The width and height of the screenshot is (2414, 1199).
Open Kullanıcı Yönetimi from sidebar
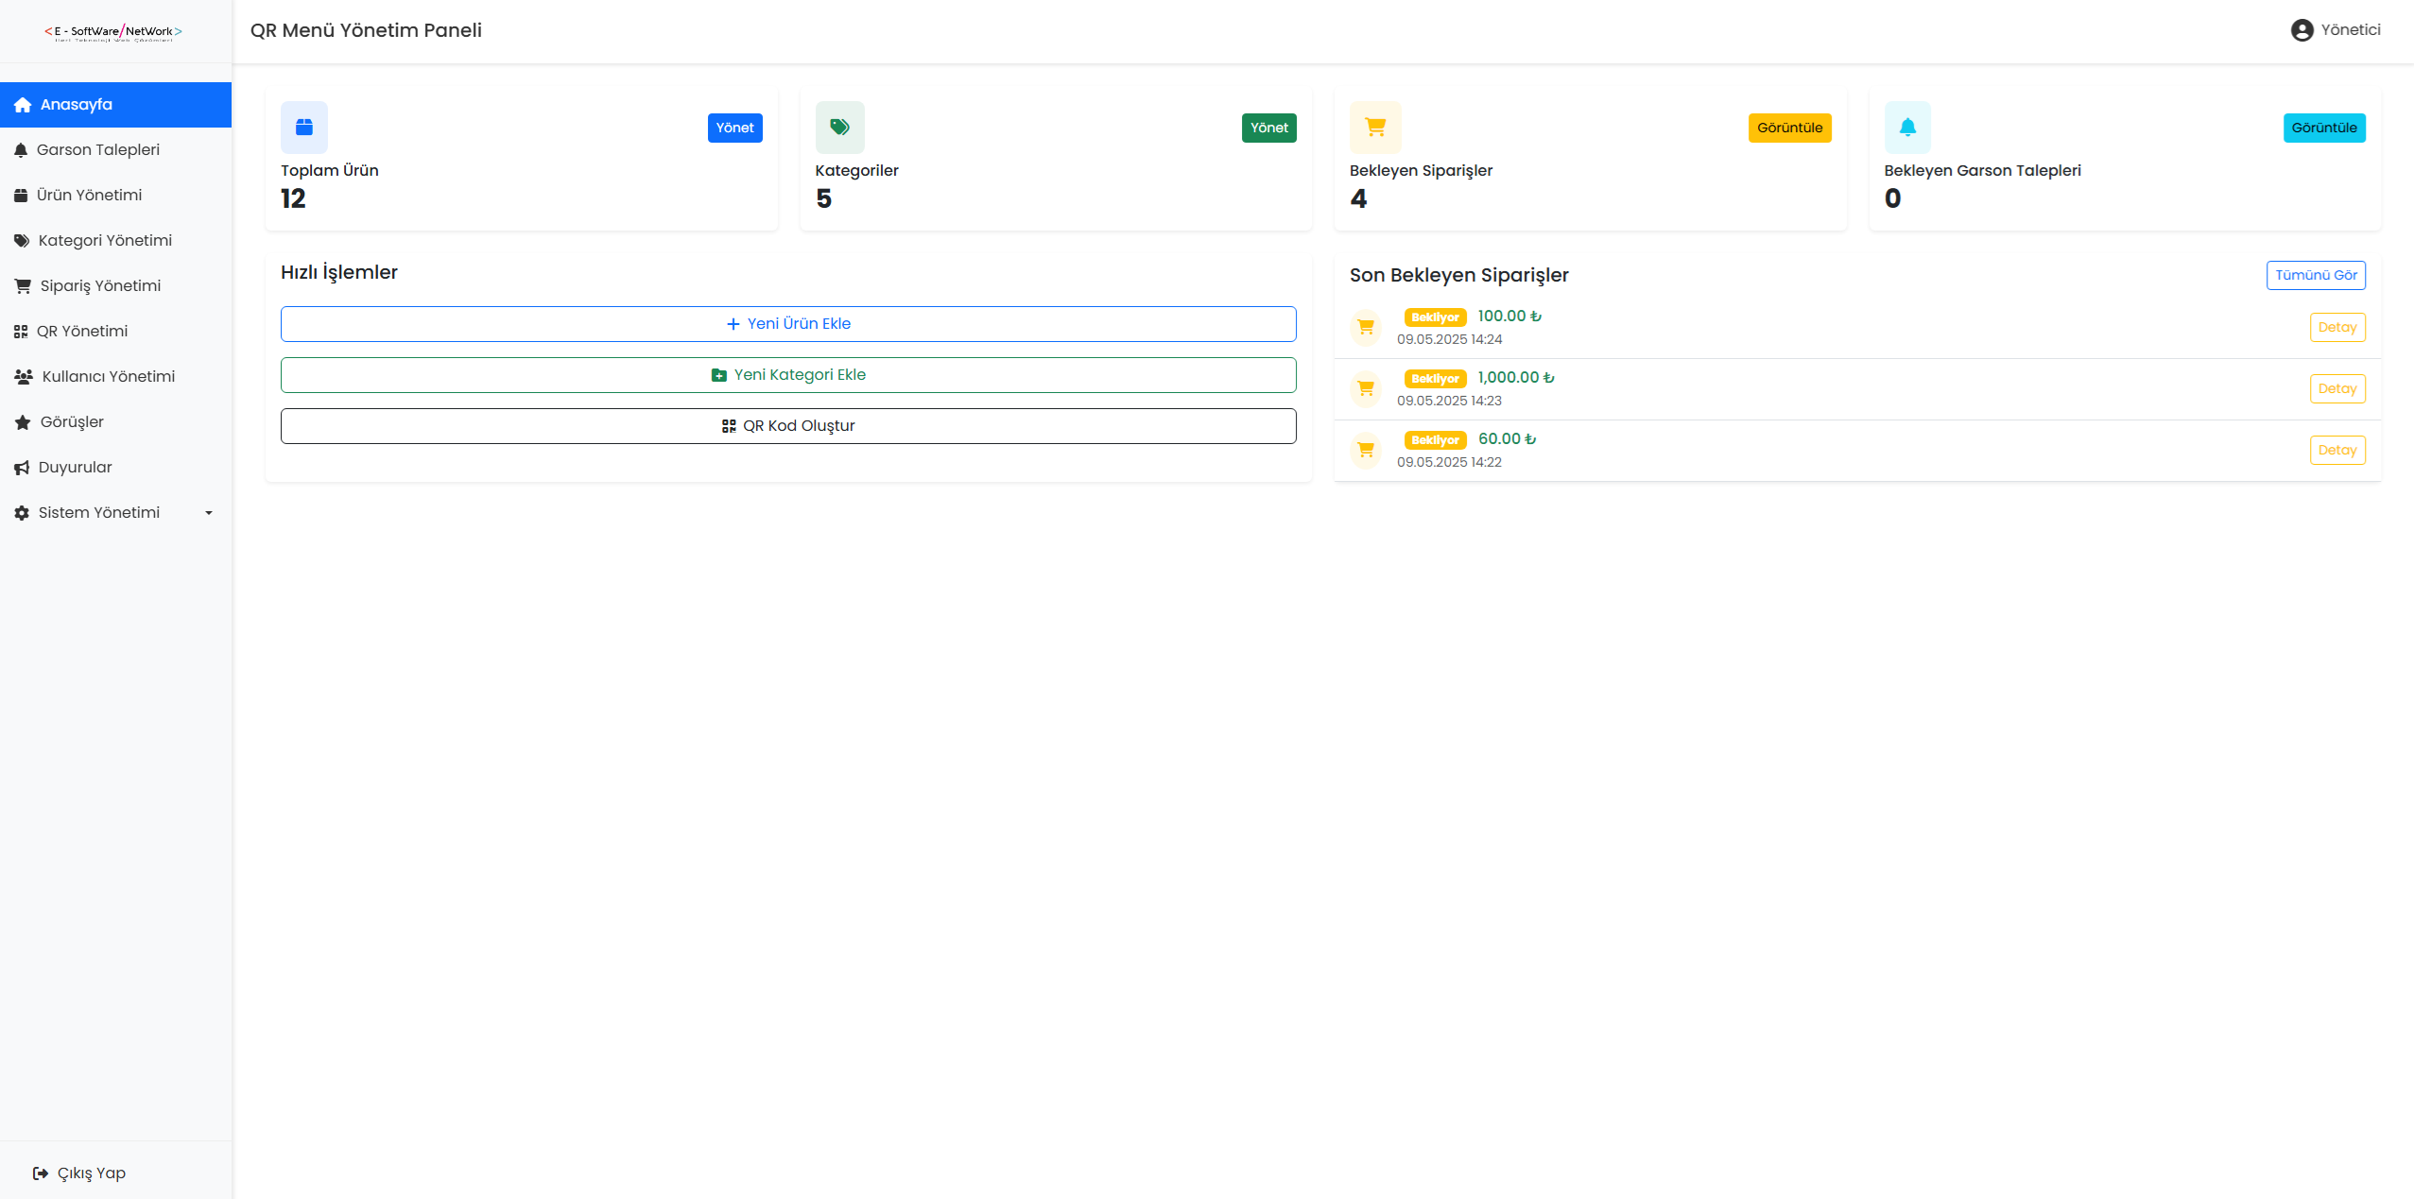click(108, 376)
